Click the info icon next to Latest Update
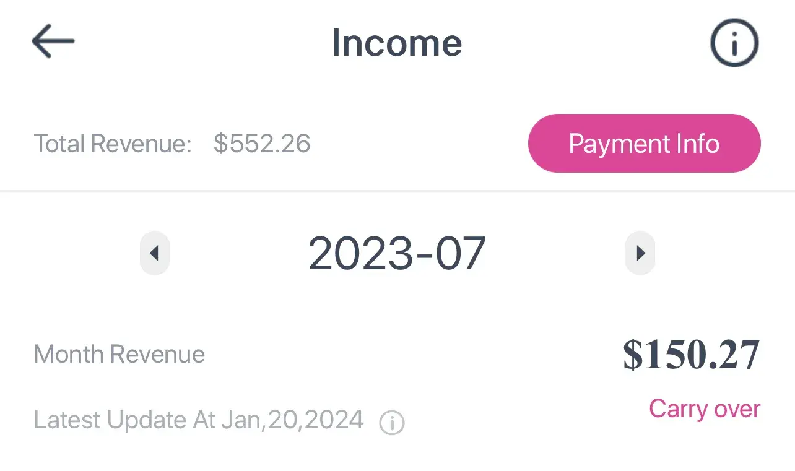Image resolution: width=795 pixels, height=471 pixels. click(x=391, y=423)
